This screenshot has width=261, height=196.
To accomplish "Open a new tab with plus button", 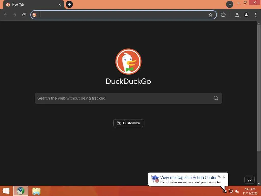I will point(69,4).
